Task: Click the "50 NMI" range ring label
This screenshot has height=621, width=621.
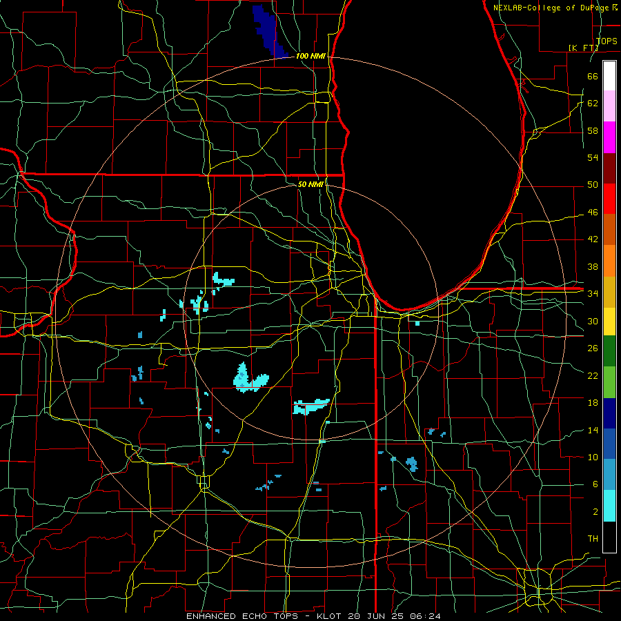Action: (x=310, y=184)
